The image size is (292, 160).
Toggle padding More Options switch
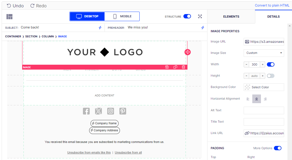[278, 148]
